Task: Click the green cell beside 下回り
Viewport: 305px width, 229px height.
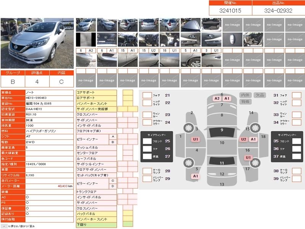Action: coord(128,224)
